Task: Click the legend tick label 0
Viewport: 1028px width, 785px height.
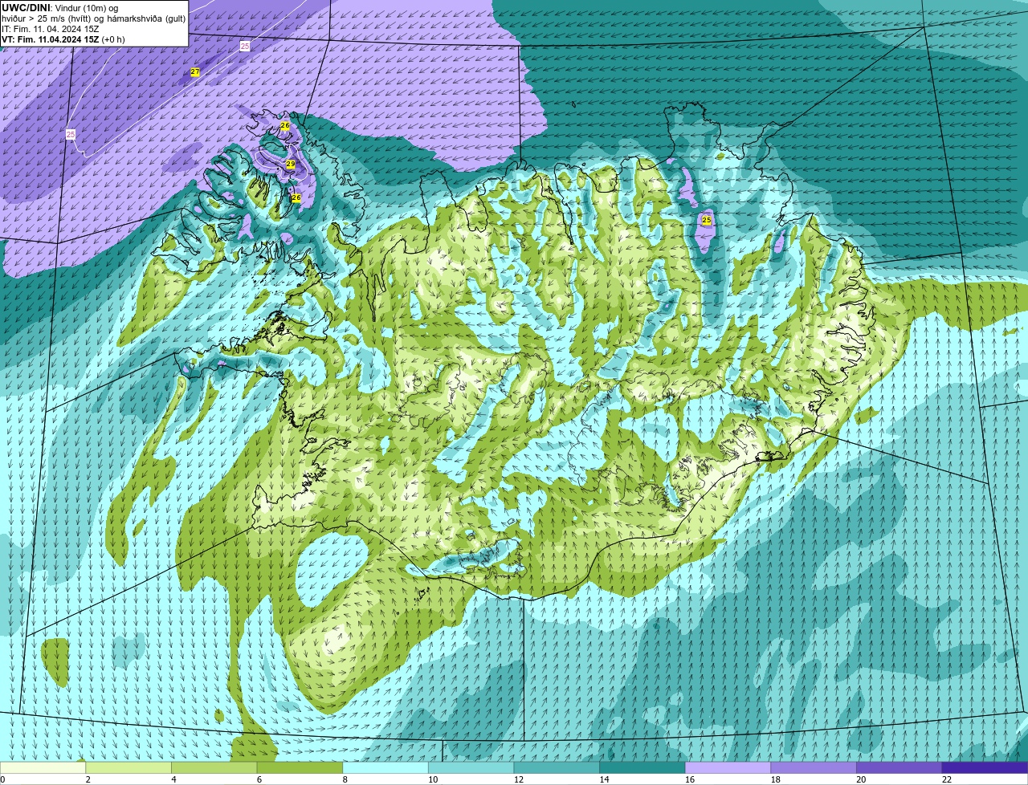Action: coord(2,779)
